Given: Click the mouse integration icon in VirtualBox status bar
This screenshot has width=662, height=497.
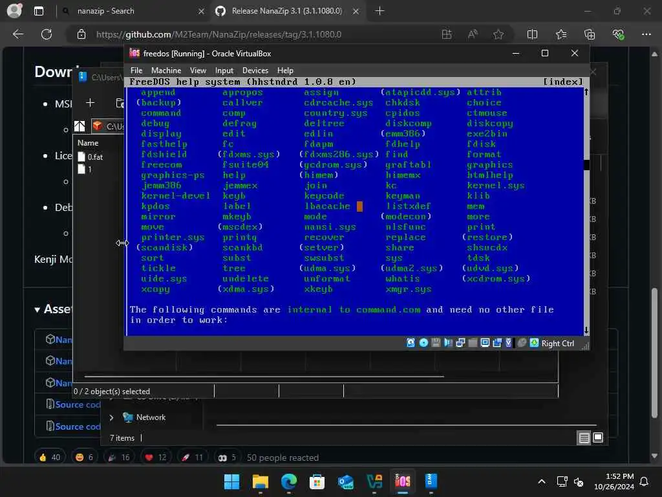Looking at the screenshot, I should 522,343.
